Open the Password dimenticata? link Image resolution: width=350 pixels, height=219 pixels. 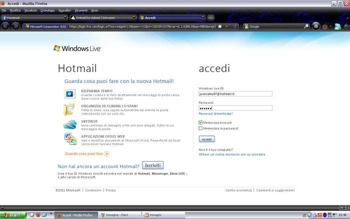click(x=215, y=113)
